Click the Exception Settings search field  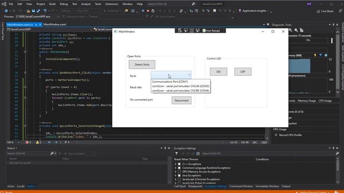(268, 154)
